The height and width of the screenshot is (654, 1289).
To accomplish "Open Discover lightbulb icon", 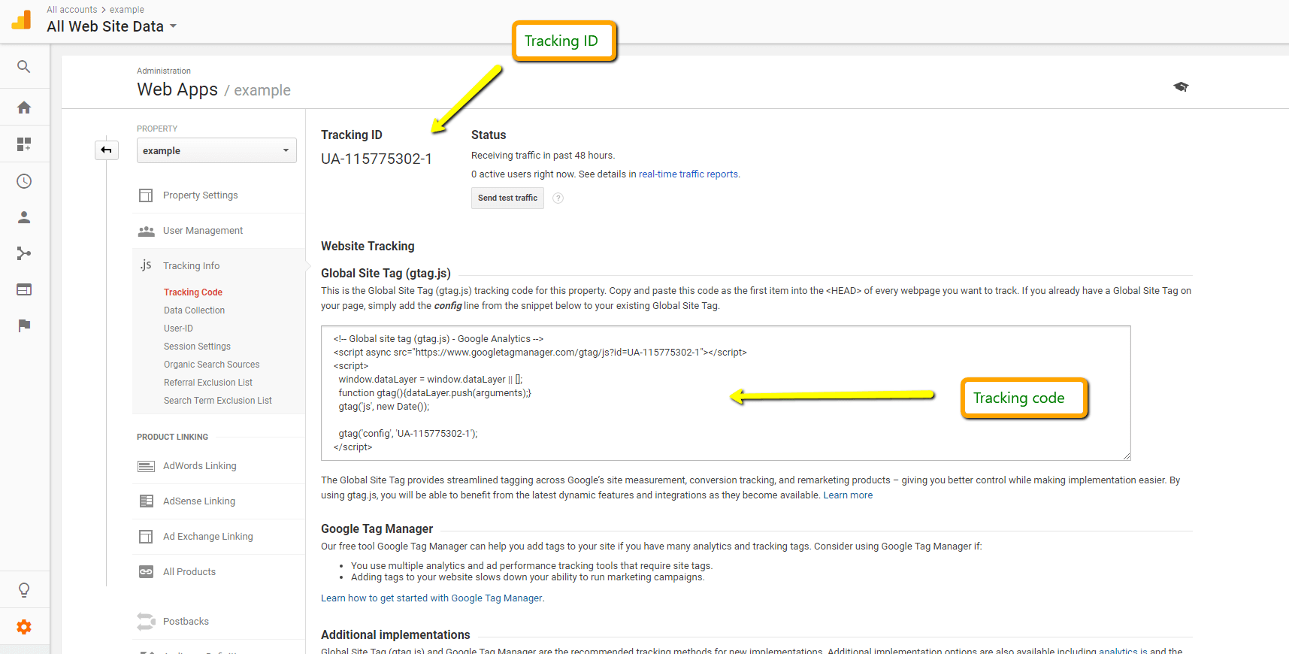I will [x=24, y=590].
